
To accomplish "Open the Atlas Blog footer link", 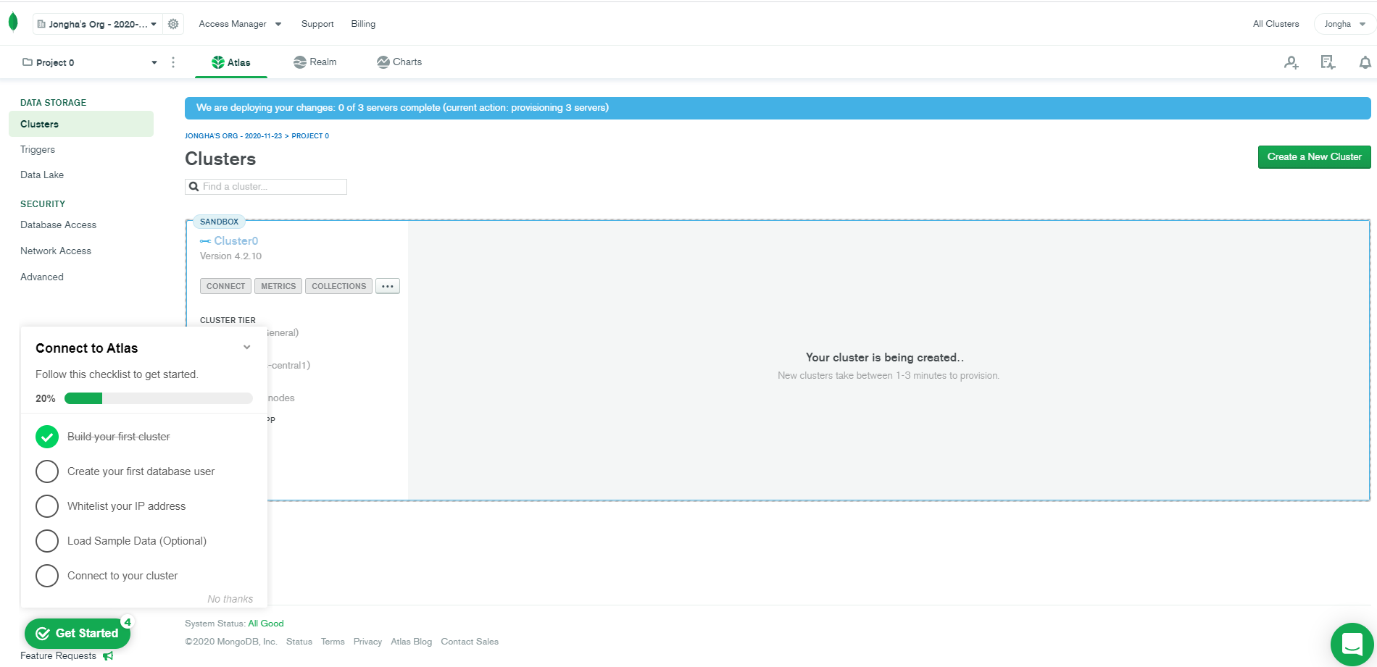I will (411, 642).
